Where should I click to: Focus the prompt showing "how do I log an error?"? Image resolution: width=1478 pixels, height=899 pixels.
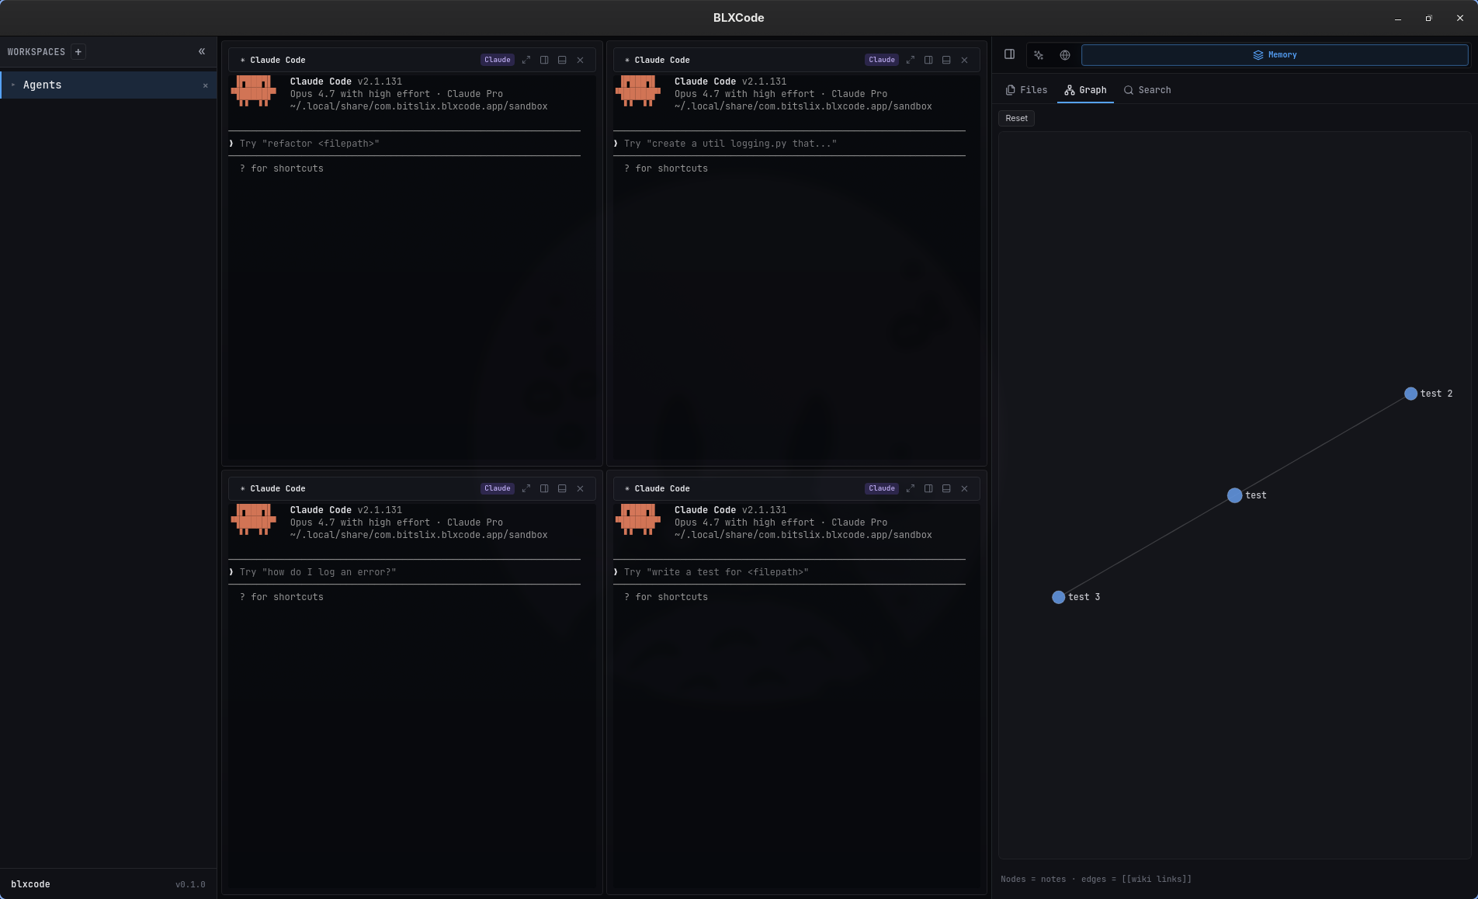pyautogui.click(x=404, y=572)
